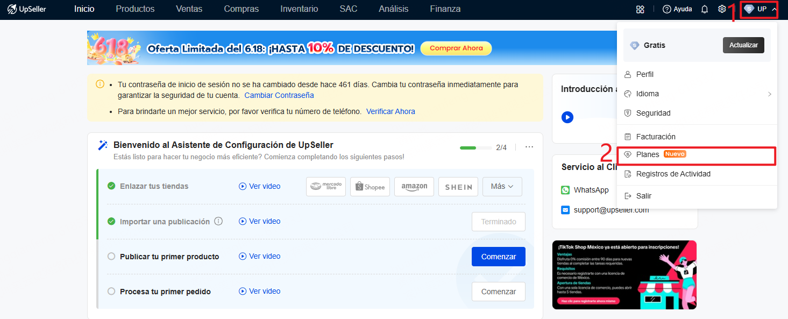Image resolution: width=788 pixels, height=319 pixels.
Task: Click Comenzar for Publicar tu primer producto
Action: click(499, 257)
